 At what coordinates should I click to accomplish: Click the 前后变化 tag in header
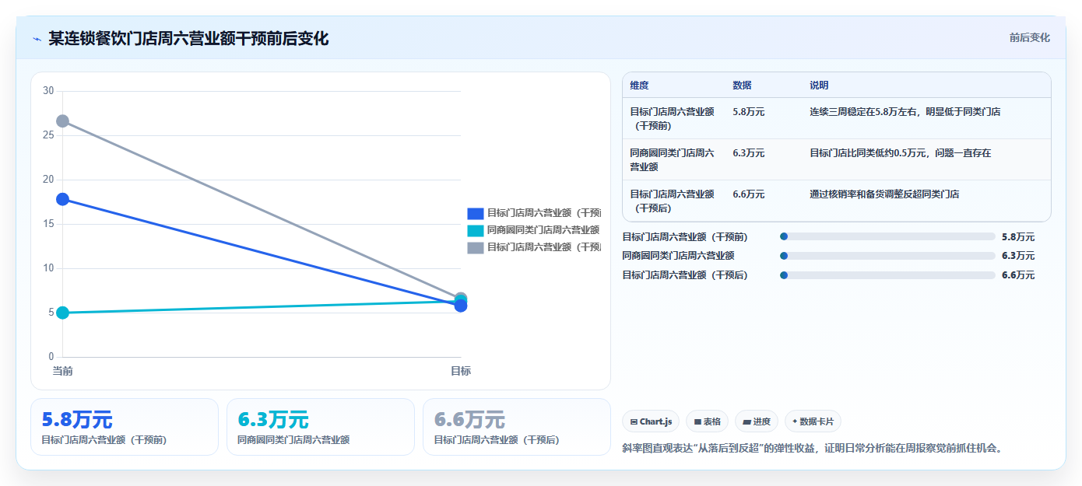1029,37
